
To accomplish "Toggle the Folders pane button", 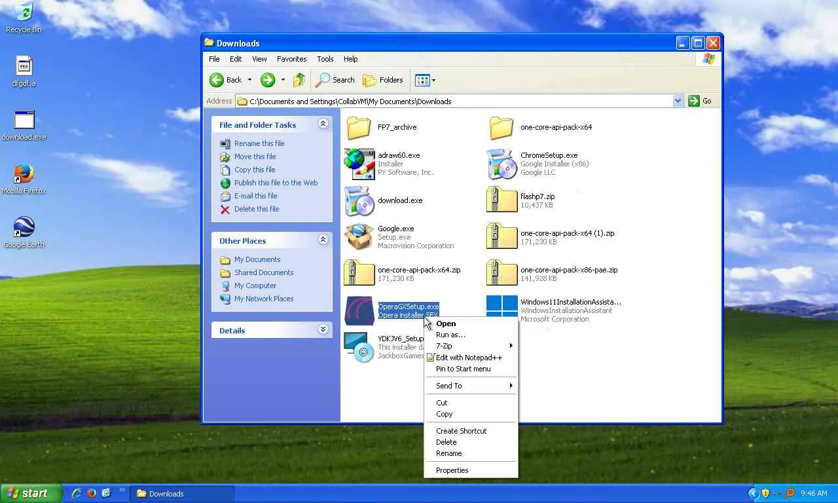I will [x=383, y=80].
